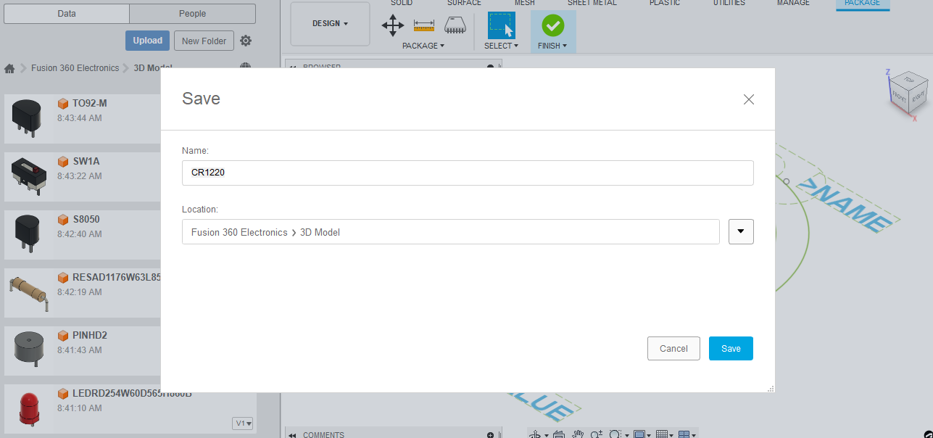The width and height of the screenshot is (933, 438).
Task: Click the New Folder button
Action: [x=204, y=41]
